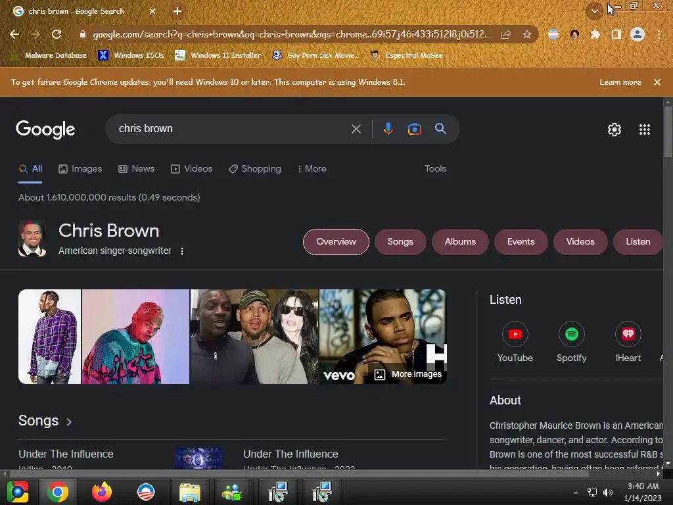Click the Google logo
This screenshot has width=673, height=505.
45,130
